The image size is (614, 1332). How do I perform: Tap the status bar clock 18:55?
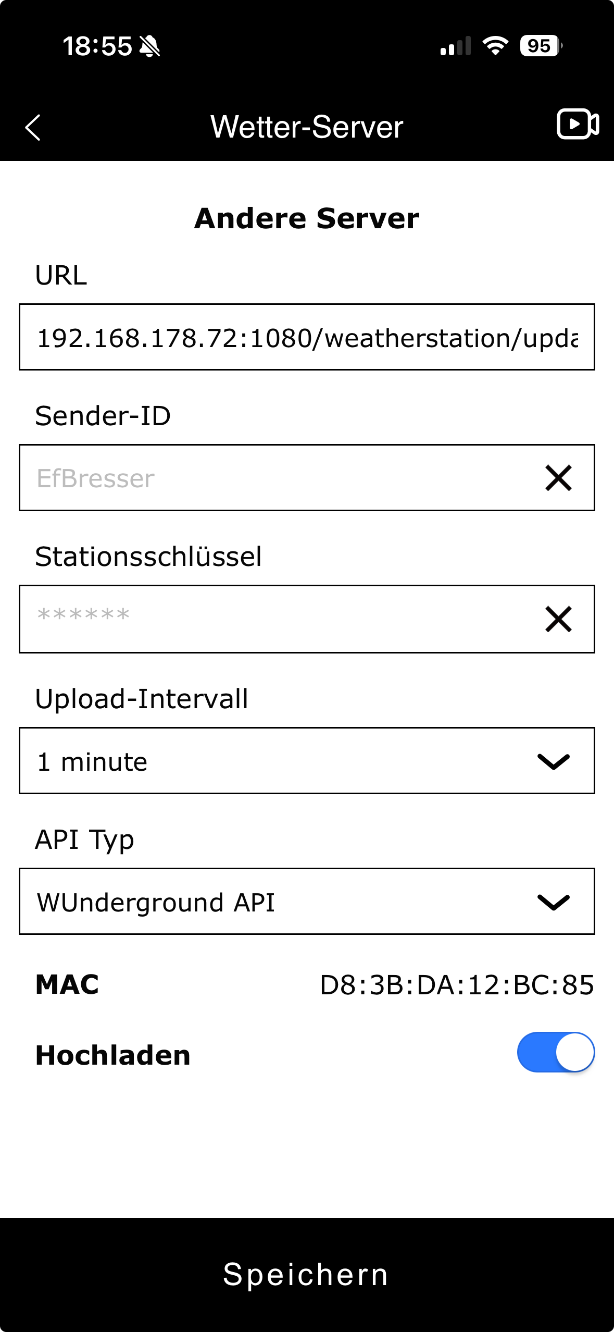tap(97, 46)
